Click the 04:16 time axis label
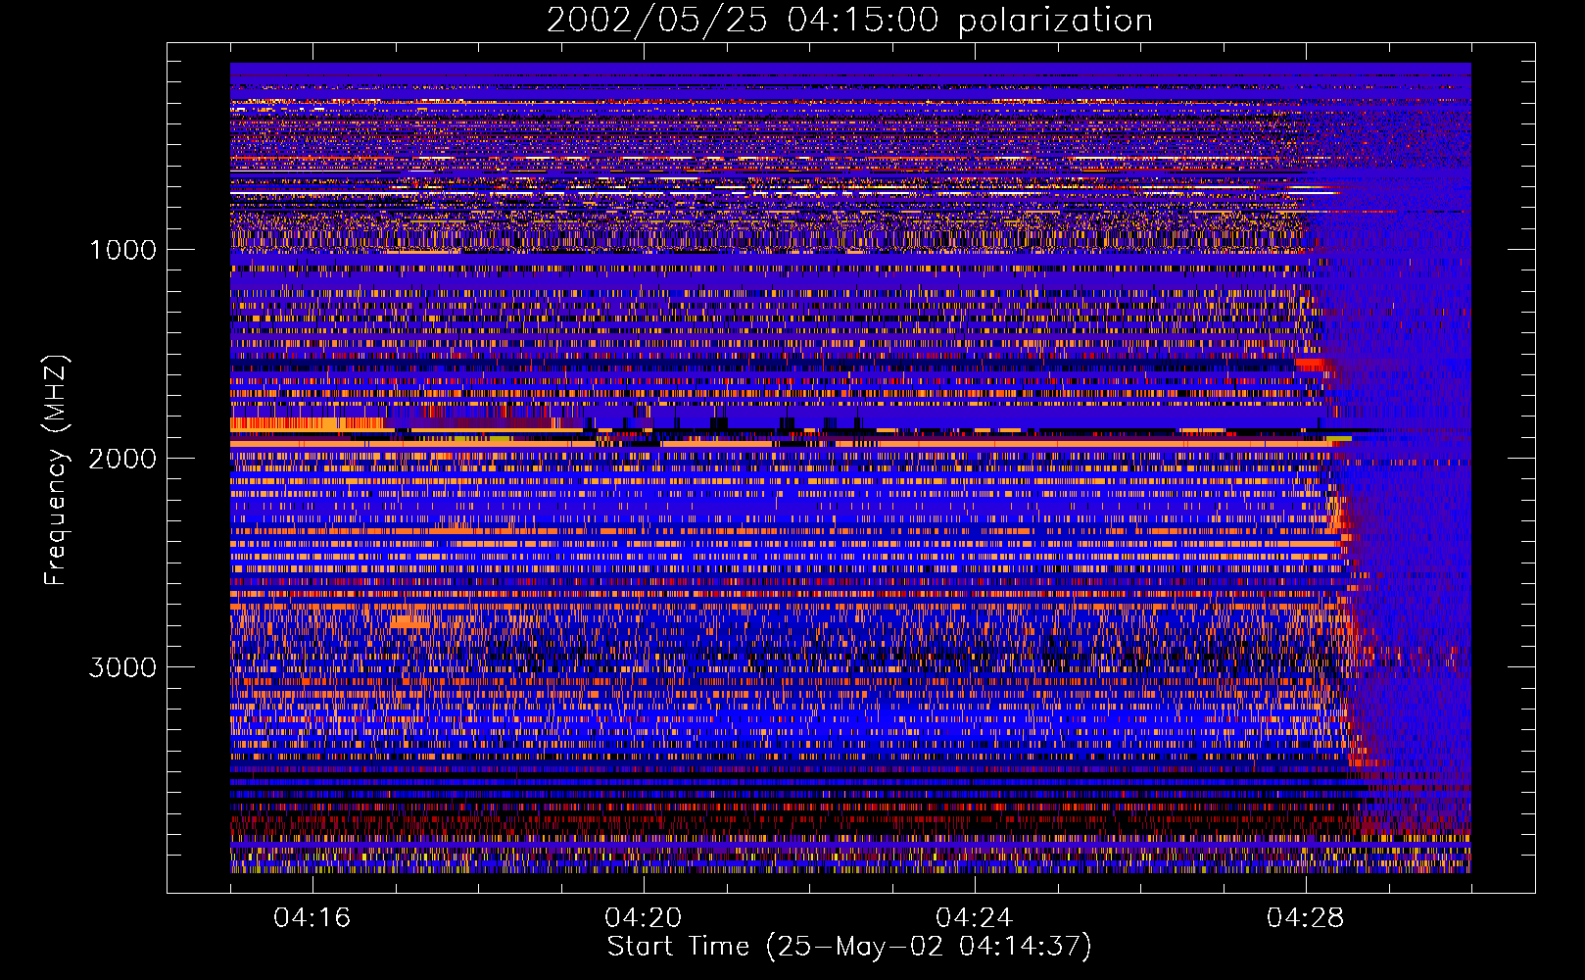 312,918
